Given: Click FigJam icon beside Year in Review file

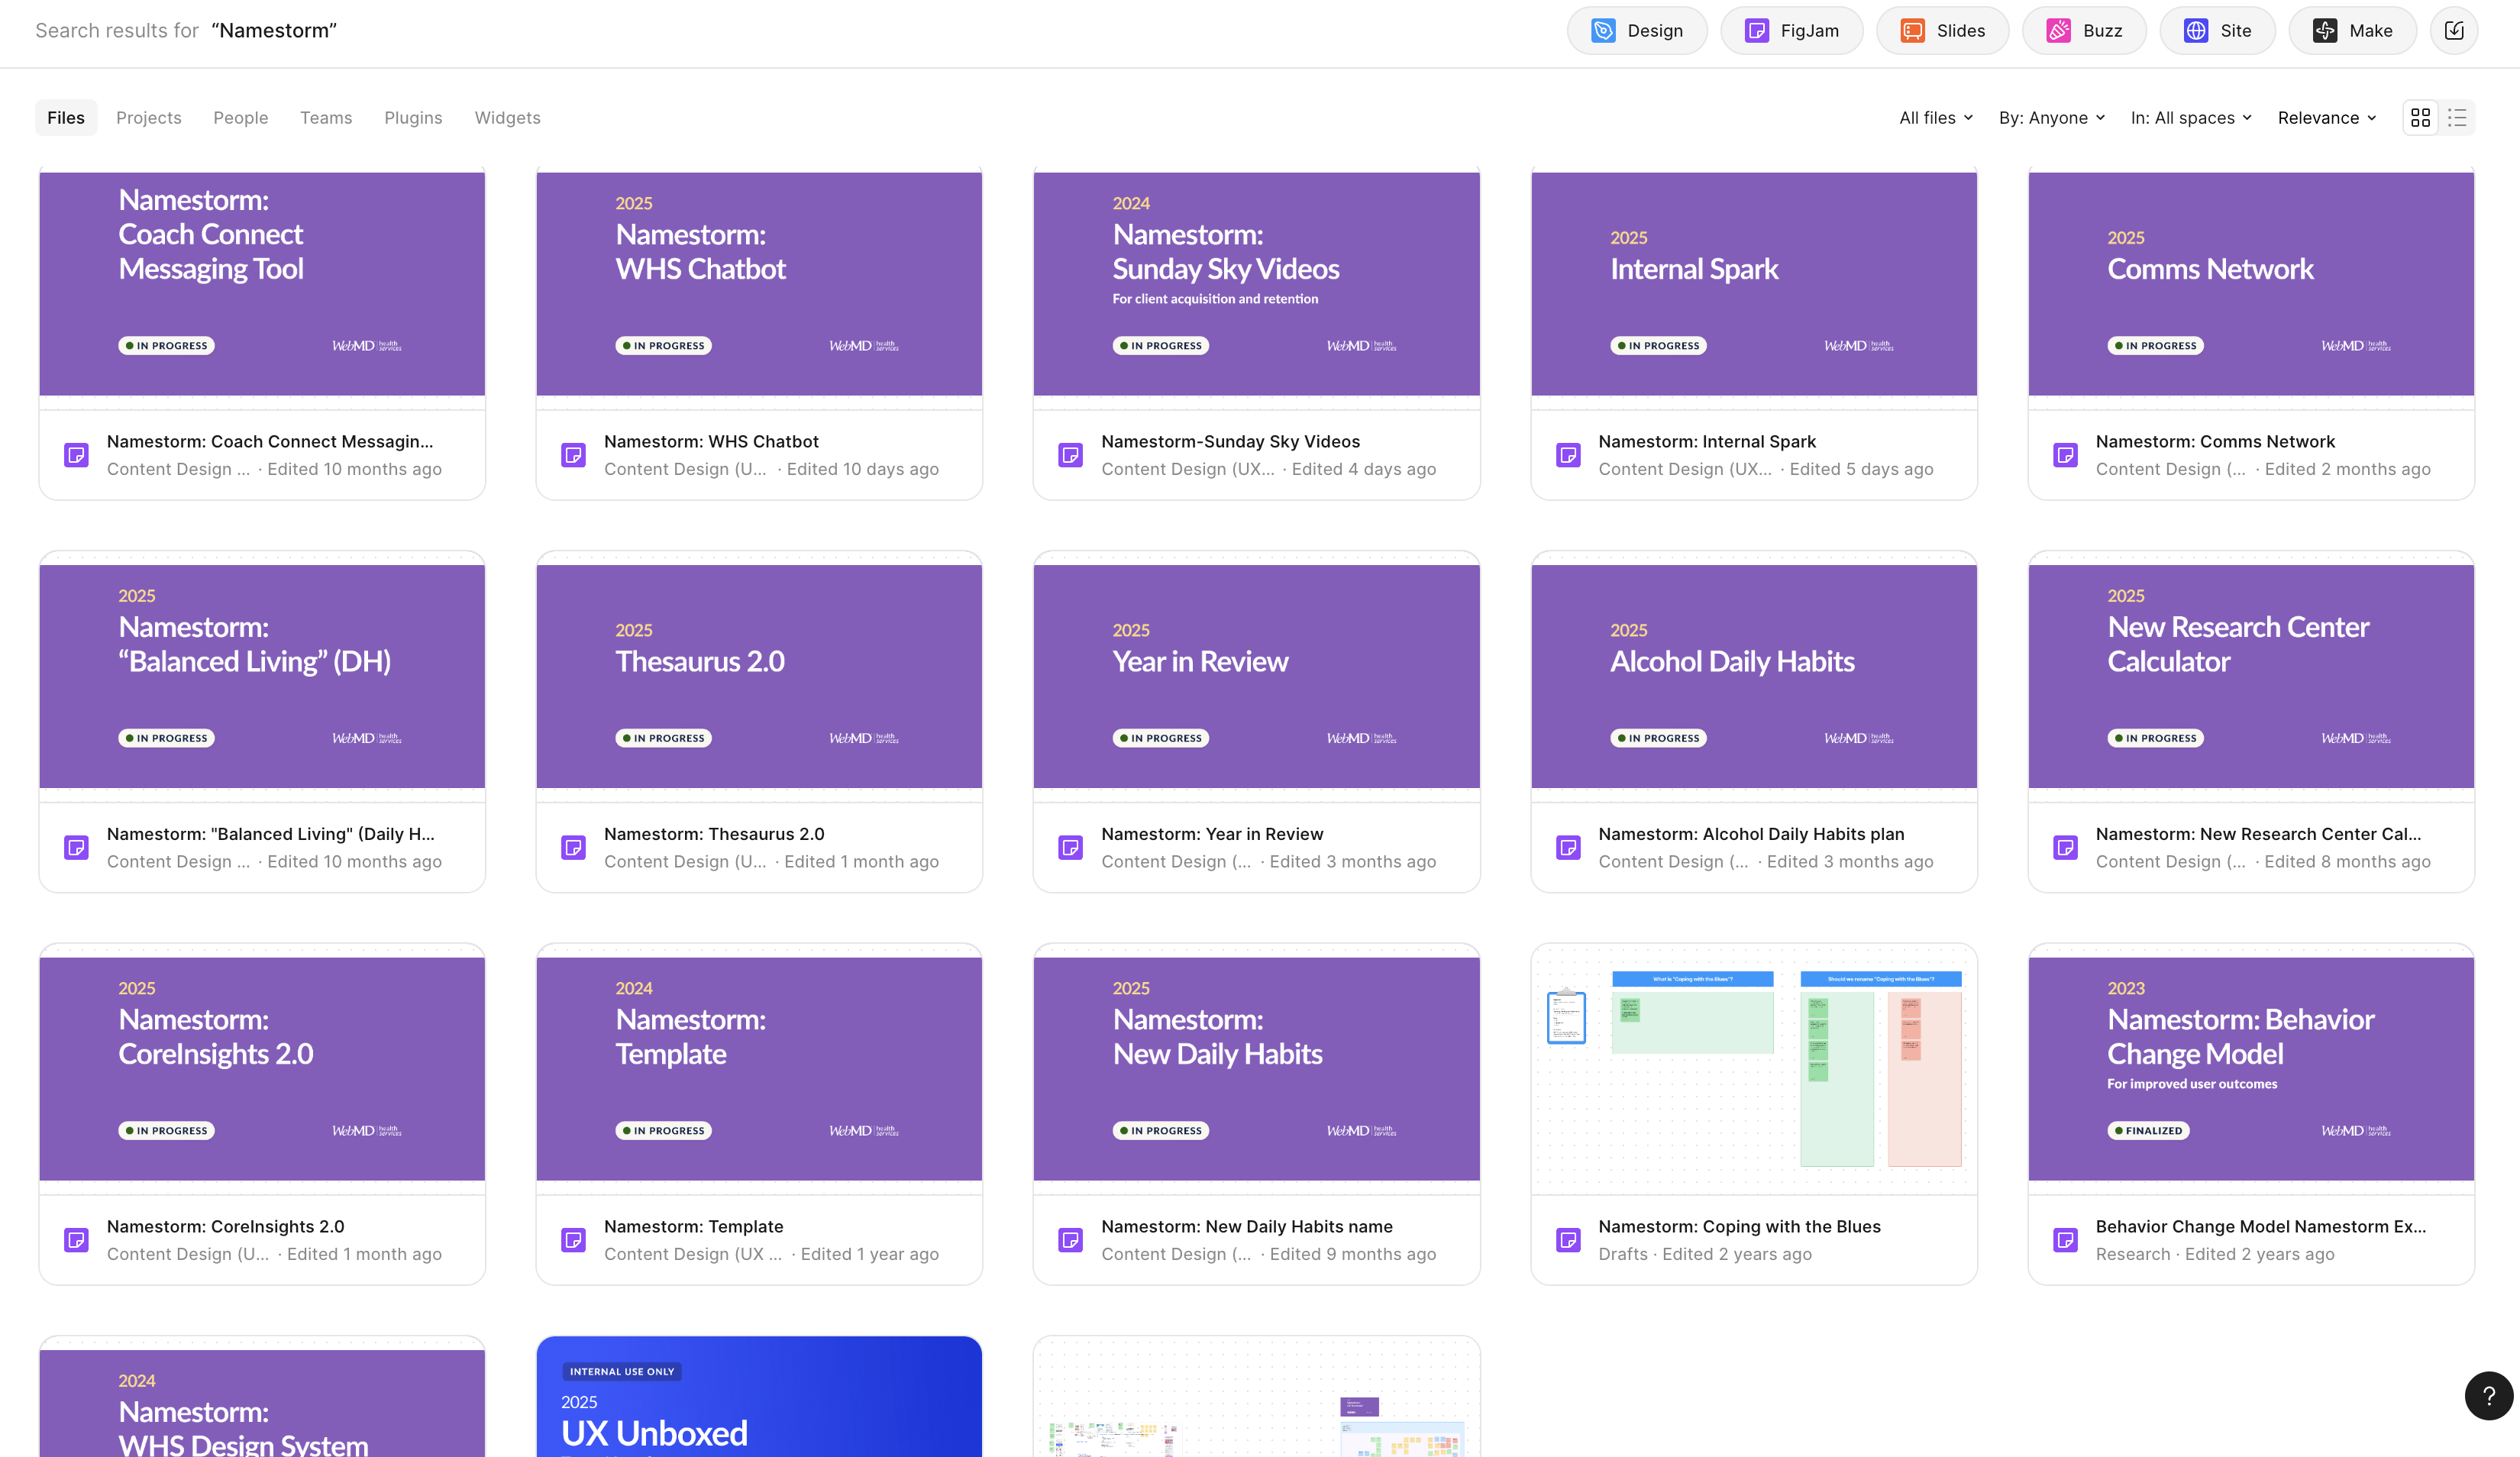Looking at the screenshot, I should pos(1070,848).
